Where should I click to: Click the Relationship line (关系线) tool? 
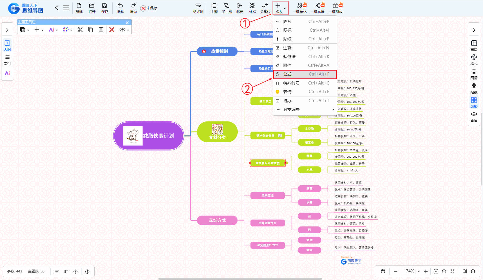(265, 8)
